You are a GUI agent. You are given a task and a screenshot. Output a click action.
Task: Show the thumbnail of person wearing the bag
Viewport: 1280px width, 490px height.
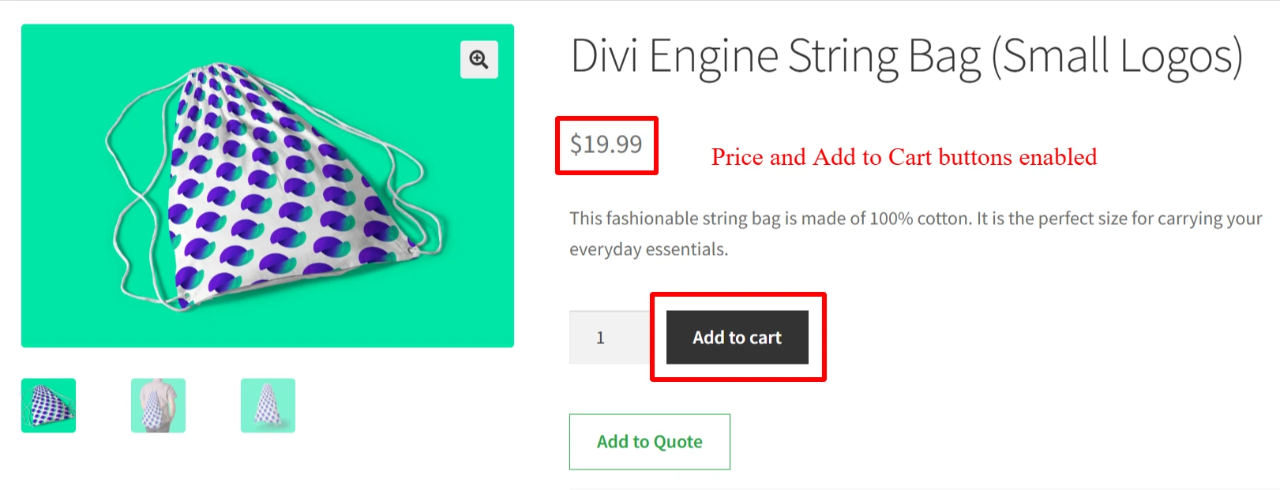click(x=158, y=406)
